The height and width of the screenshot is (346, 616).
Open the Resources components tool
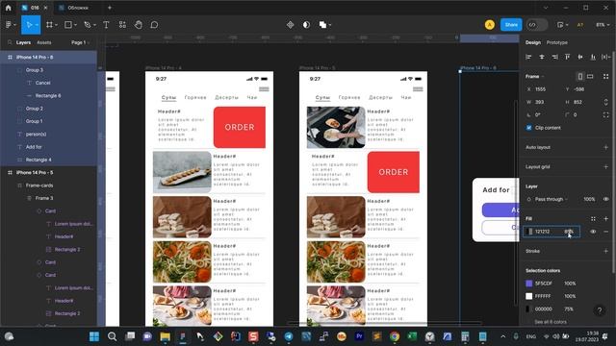(x=122, y=25)
